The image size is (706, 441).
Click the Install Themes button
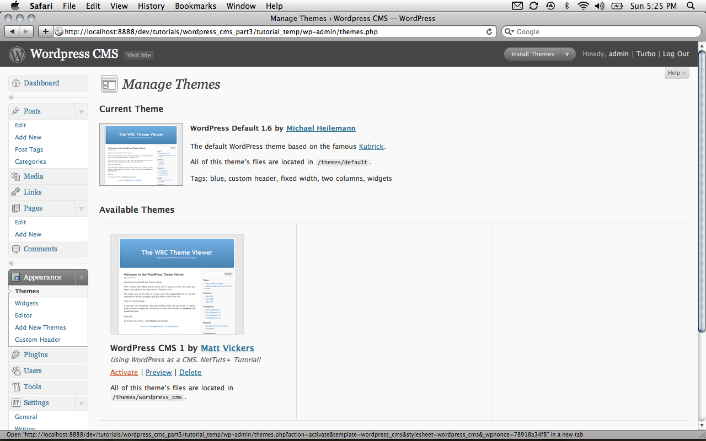tap(532, 54)
